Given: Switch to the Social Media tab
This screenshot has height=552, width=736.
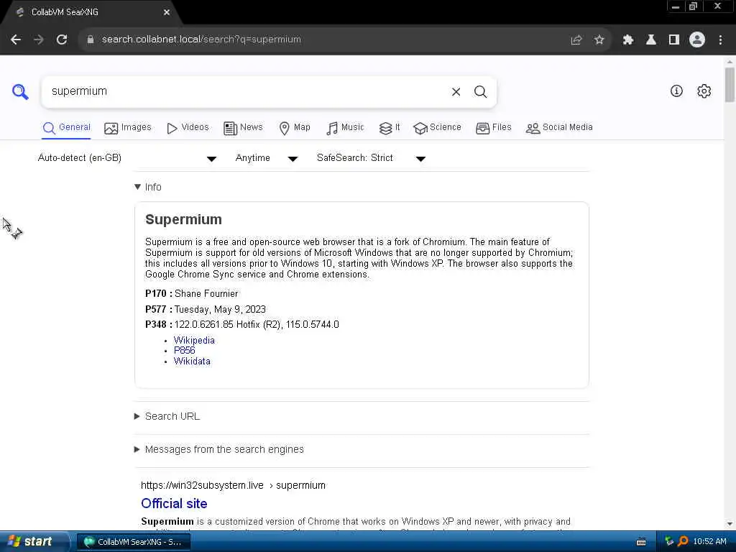Looking at the screenshot, I should pyautogui.click(x=559, y=128).
